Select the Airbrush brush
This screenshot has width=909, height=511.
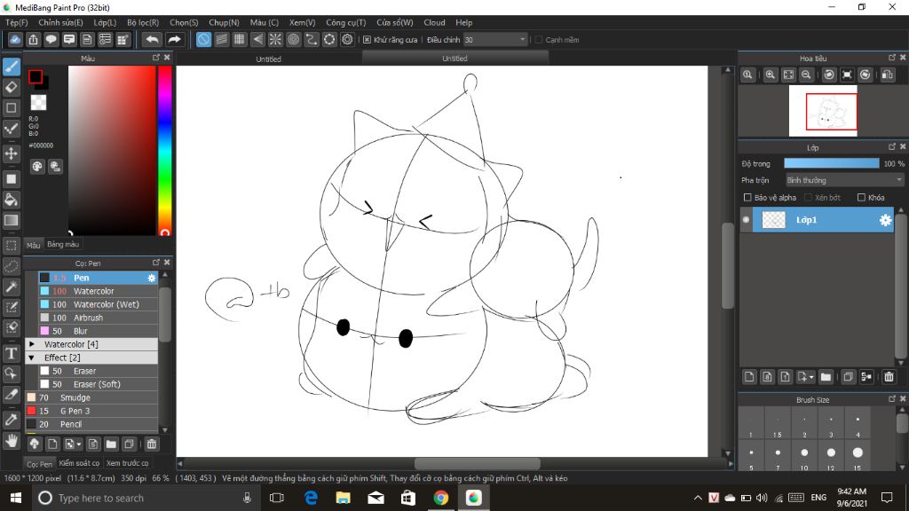pos(98,318)
